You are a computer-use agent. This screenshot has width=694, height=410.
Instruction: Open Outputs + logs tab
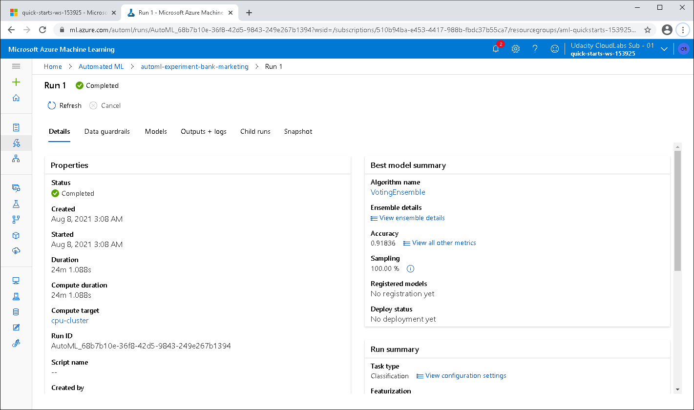(x=204, y=131)
